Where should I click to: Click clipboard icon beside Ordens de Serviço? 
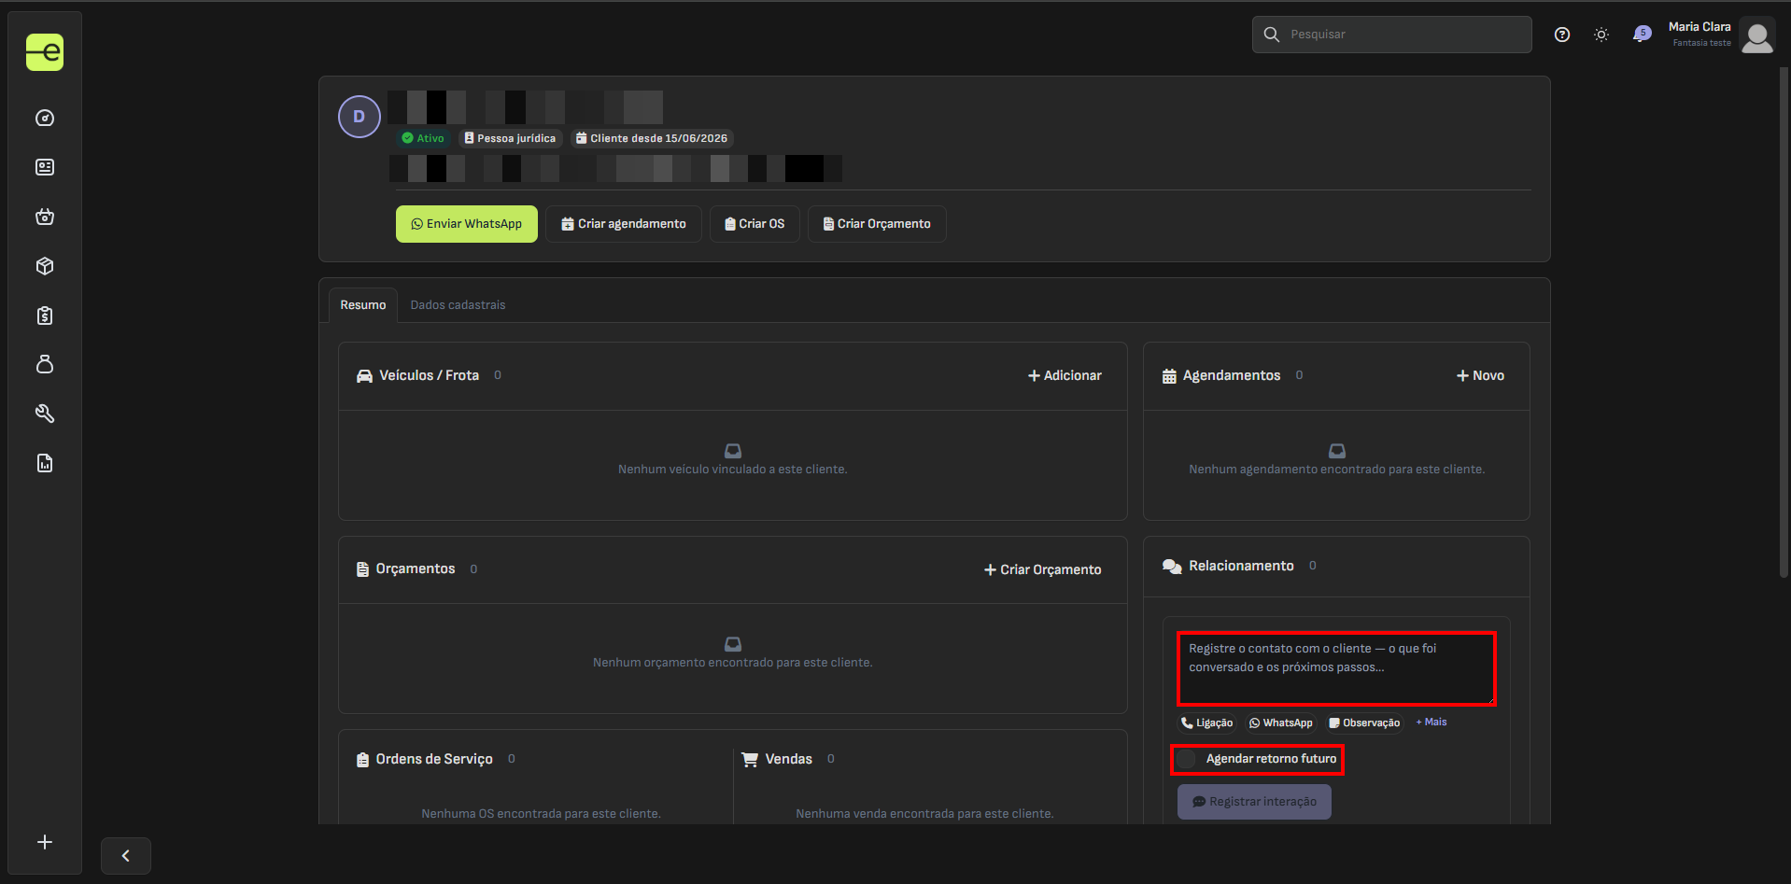[x=363, y=760]
